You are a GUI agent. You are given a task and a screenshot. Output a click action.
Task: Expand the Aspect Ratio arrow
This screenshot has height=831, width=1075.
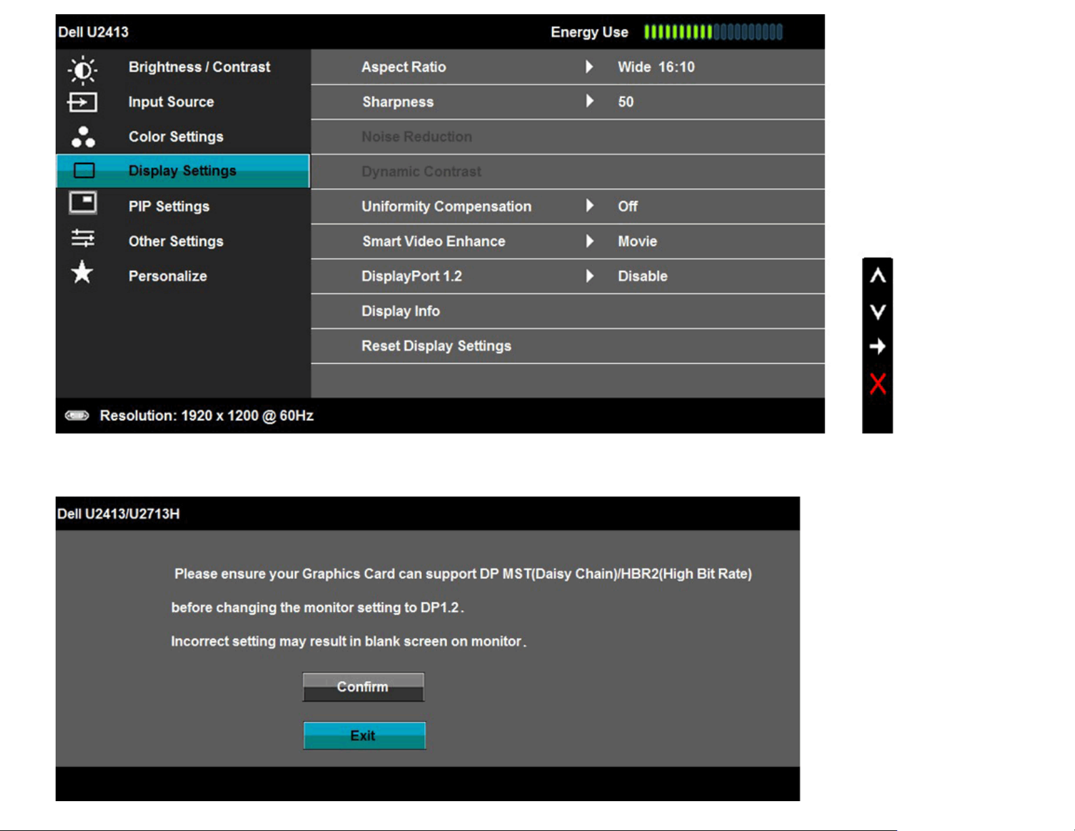(x=589, y=66)
